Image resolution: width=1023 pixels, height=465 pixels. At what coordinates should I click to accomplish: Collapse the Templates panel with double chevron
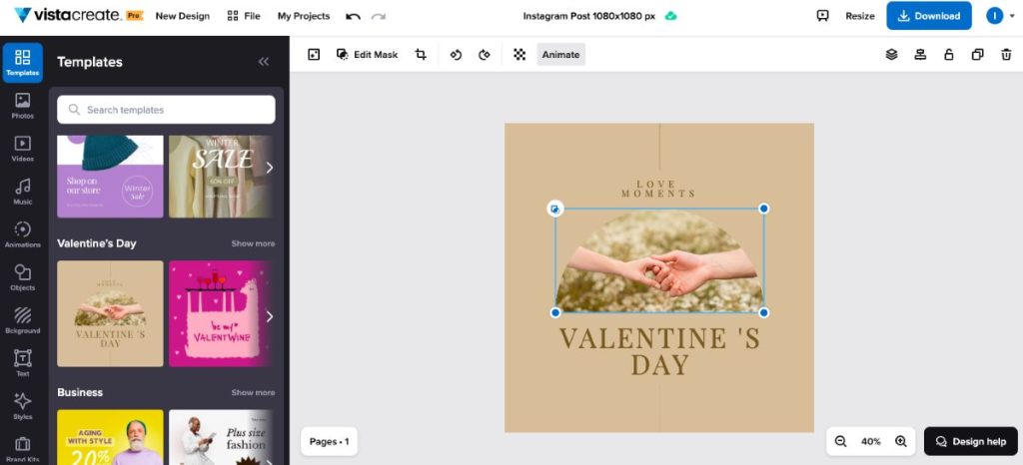pos(264,61)
